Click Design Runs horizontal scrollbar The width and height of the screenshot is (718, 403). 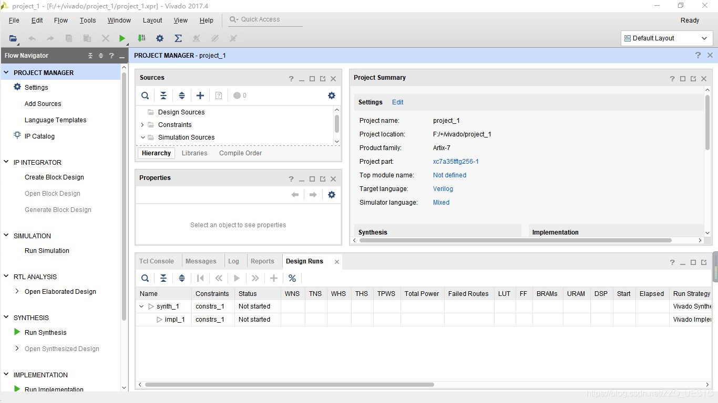pos(289,385)
